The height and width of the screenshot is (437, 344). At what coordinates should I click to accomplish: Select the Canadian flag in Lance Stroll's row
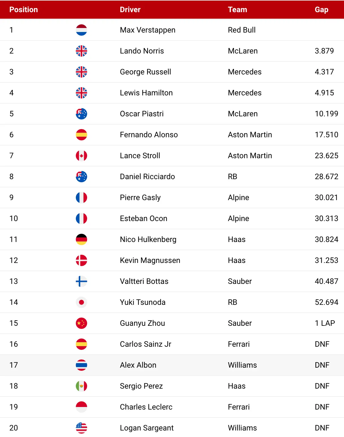tap(81, 156)
